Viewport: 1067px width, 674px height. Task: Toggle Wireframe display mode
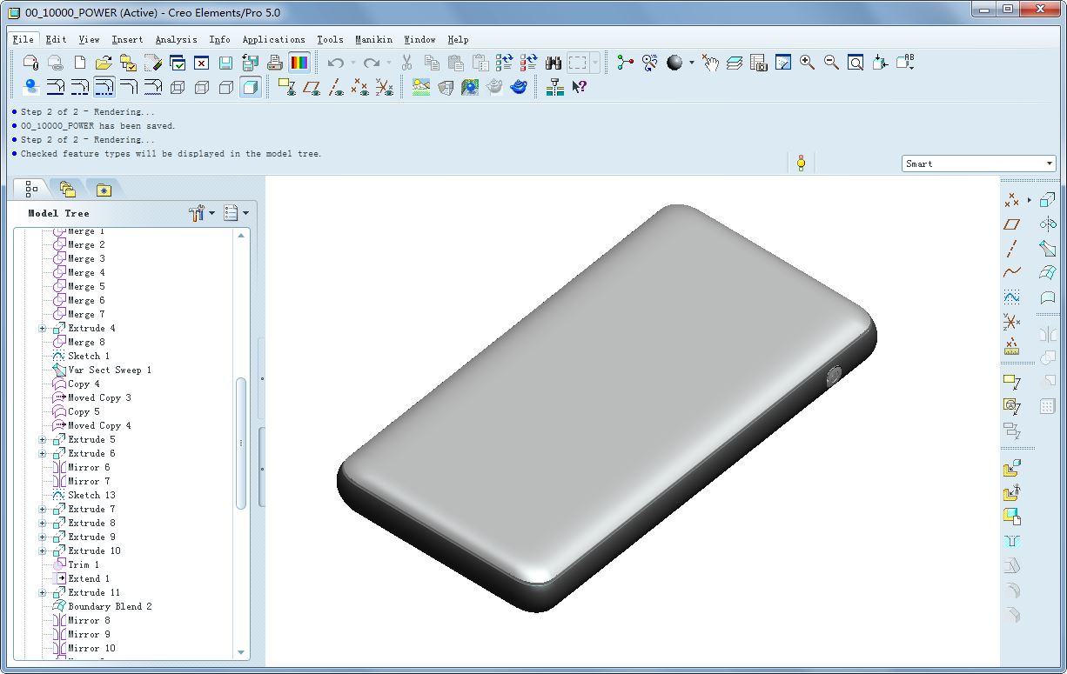coord(178,87)
